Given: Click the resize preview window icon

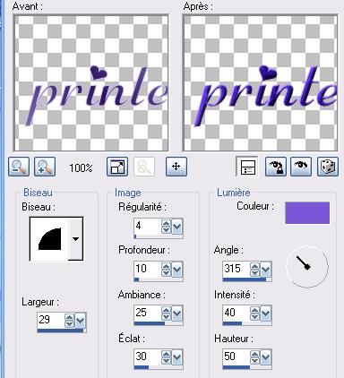Looking at the screenshot, I should (117, 167).
